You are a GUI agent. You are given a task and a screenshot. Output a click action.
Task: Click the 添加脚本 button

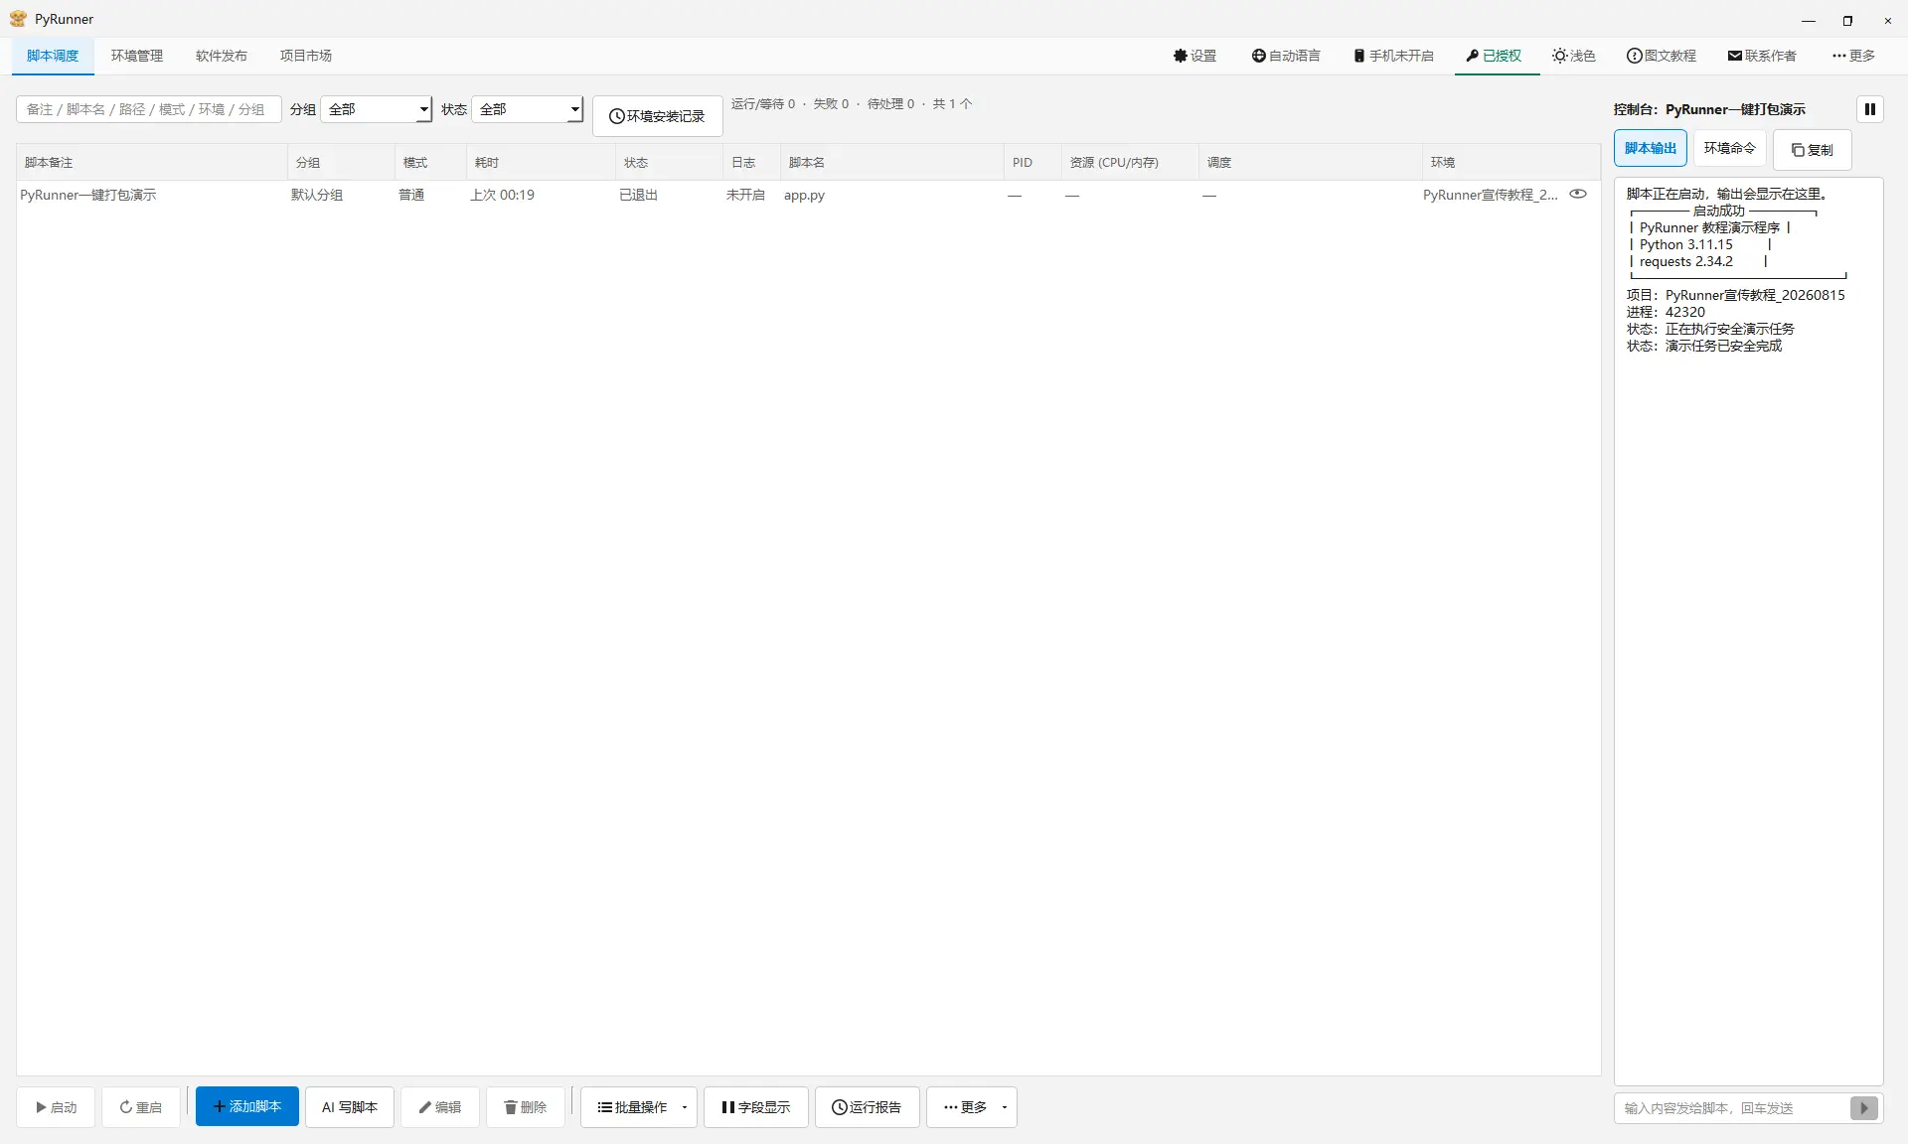[247, 1106]
